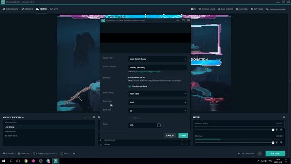This screenshot has height=164, width=291.
Task: Select the Header source row
Action: click(x=144, y=144)
